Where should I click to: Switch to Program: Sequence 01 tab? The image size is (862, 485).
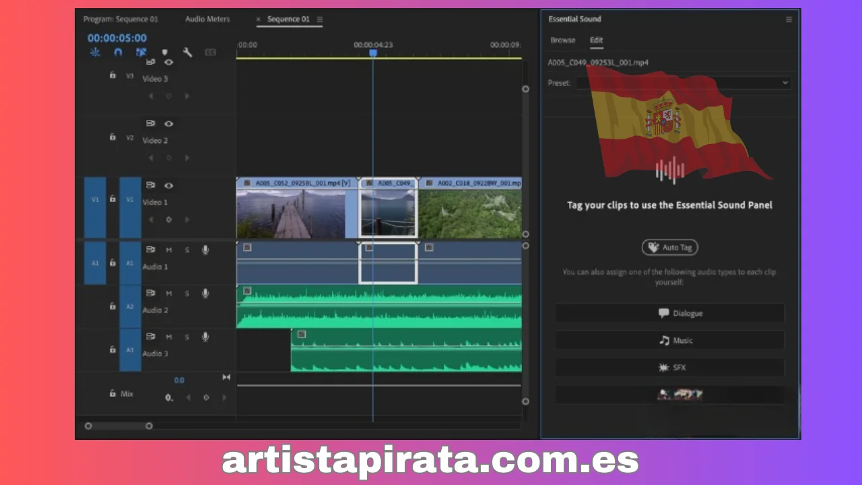pyautogui.click(x=121, y=19)
